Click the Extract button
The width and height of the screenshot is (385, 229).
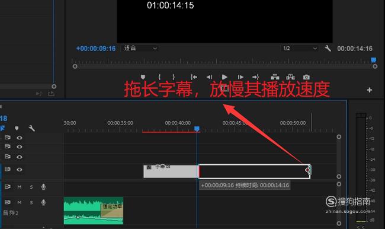pos(290,77)
